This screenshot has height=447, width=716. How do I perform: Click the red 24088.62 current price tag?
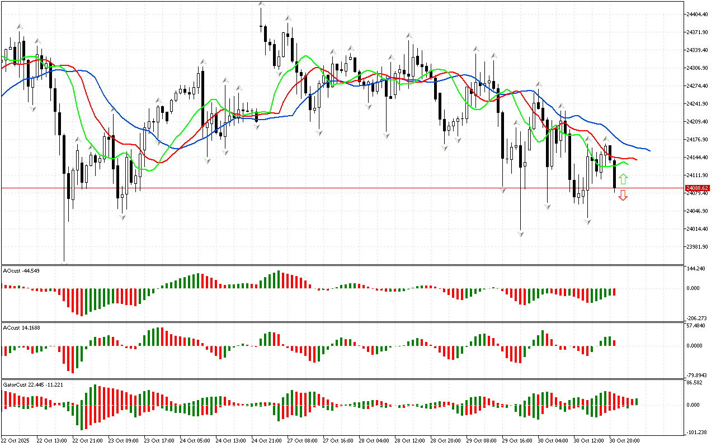[x=698, y=188]
